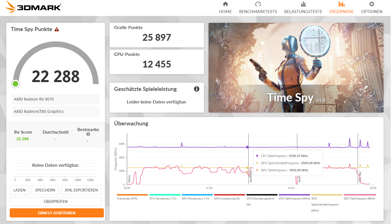Click the AMD Radeon RX 9070 entry
391x224 pixels.
point(56,99)
